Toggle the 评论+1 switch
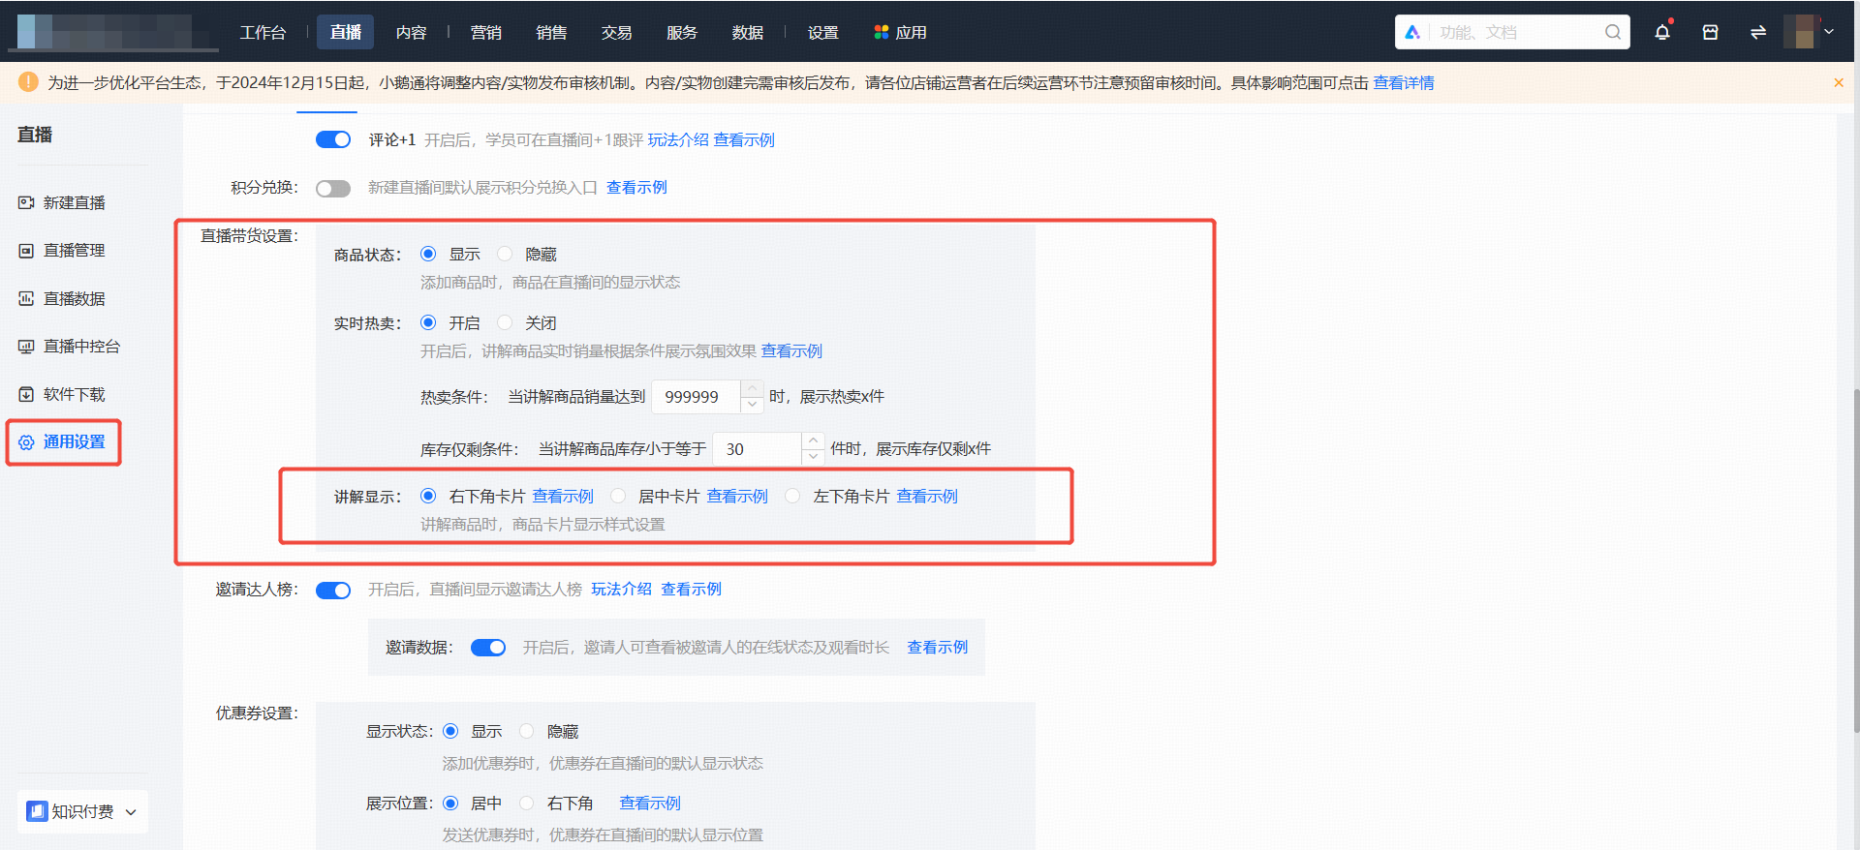 click(333, 139)
